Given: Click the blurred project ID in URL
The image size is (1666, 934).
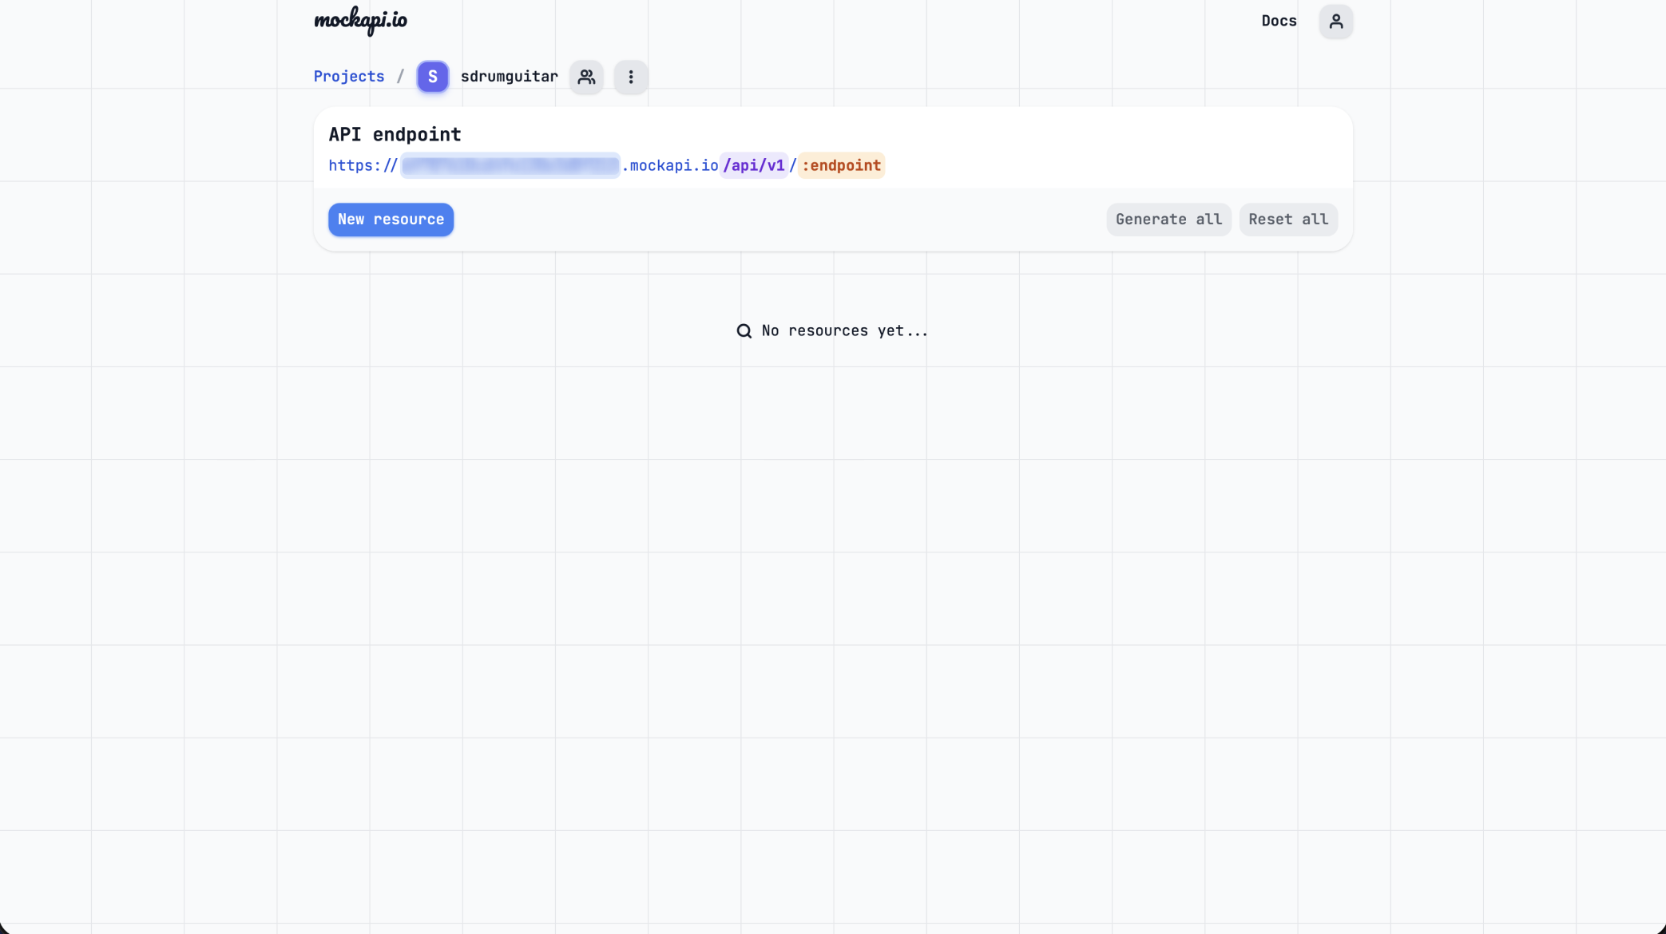Looking at the screenshot, I should tap(510, 165).
